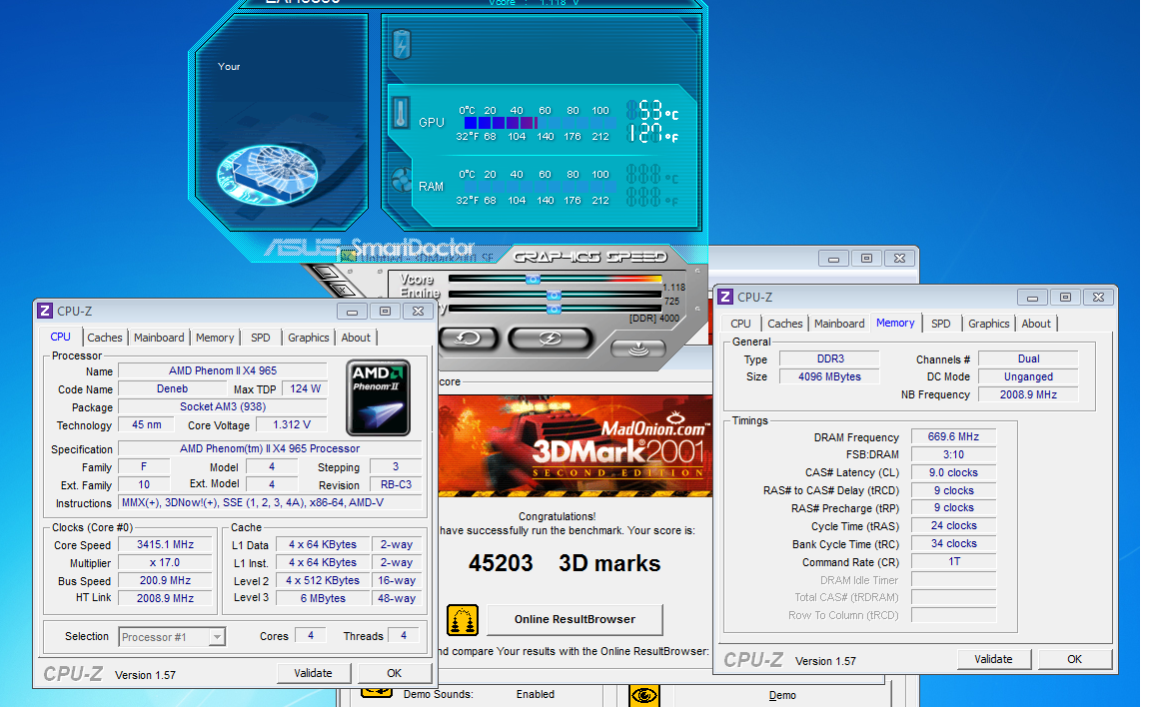Select SPD tab in CPU-Z processor window

(x=261, y=338)
